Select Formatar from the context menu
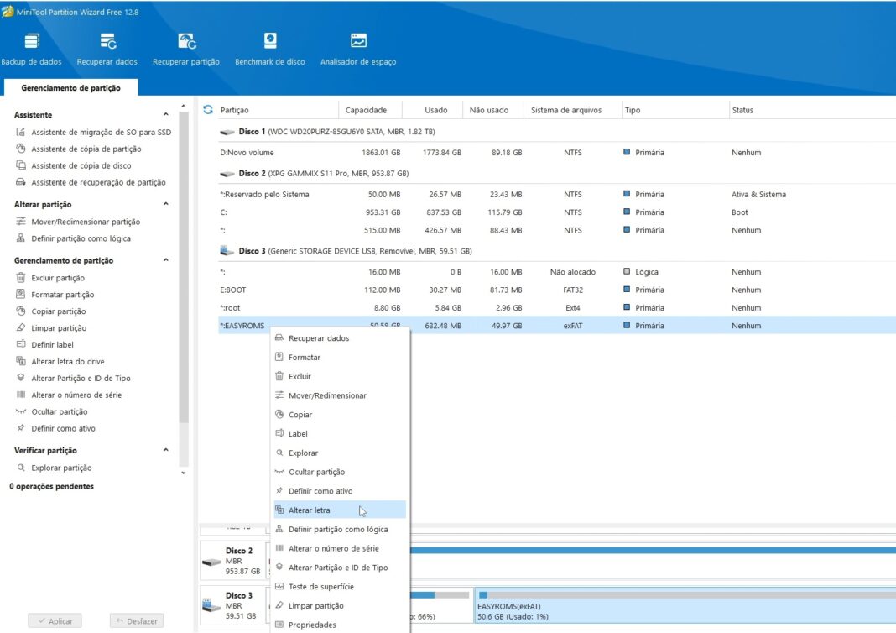896x633 pixels. click(x=305, y=358)
